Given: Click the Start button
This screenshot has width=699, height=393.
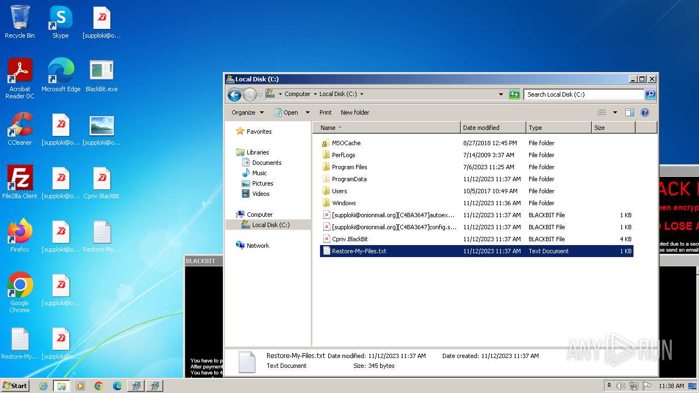Looking at the screenshot, I should (15, 386).
